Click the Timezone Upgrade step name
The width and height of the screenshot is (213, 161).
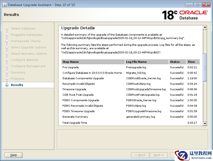coord(74,89)
